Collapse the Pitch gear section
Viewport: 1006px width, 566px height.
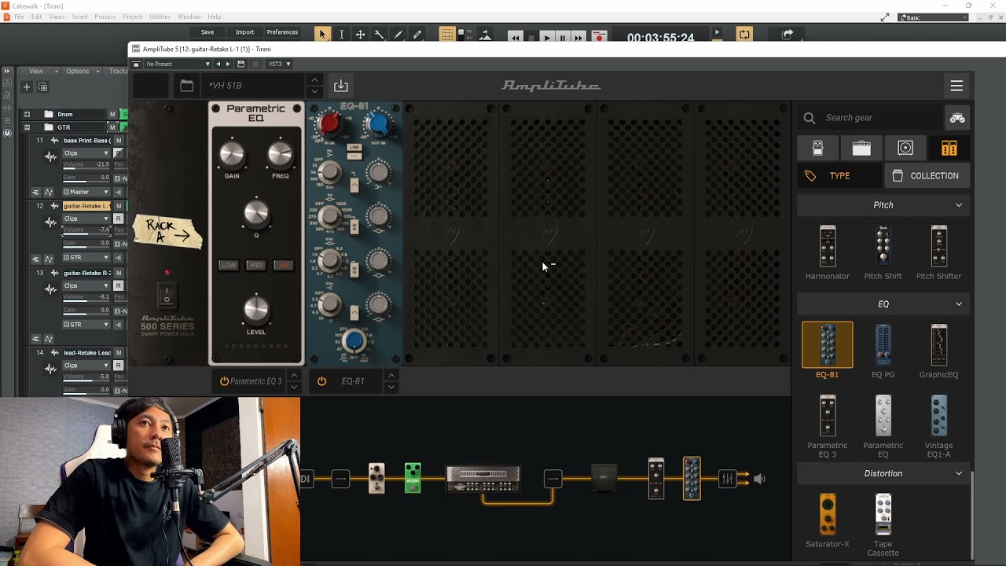point(958,205)
